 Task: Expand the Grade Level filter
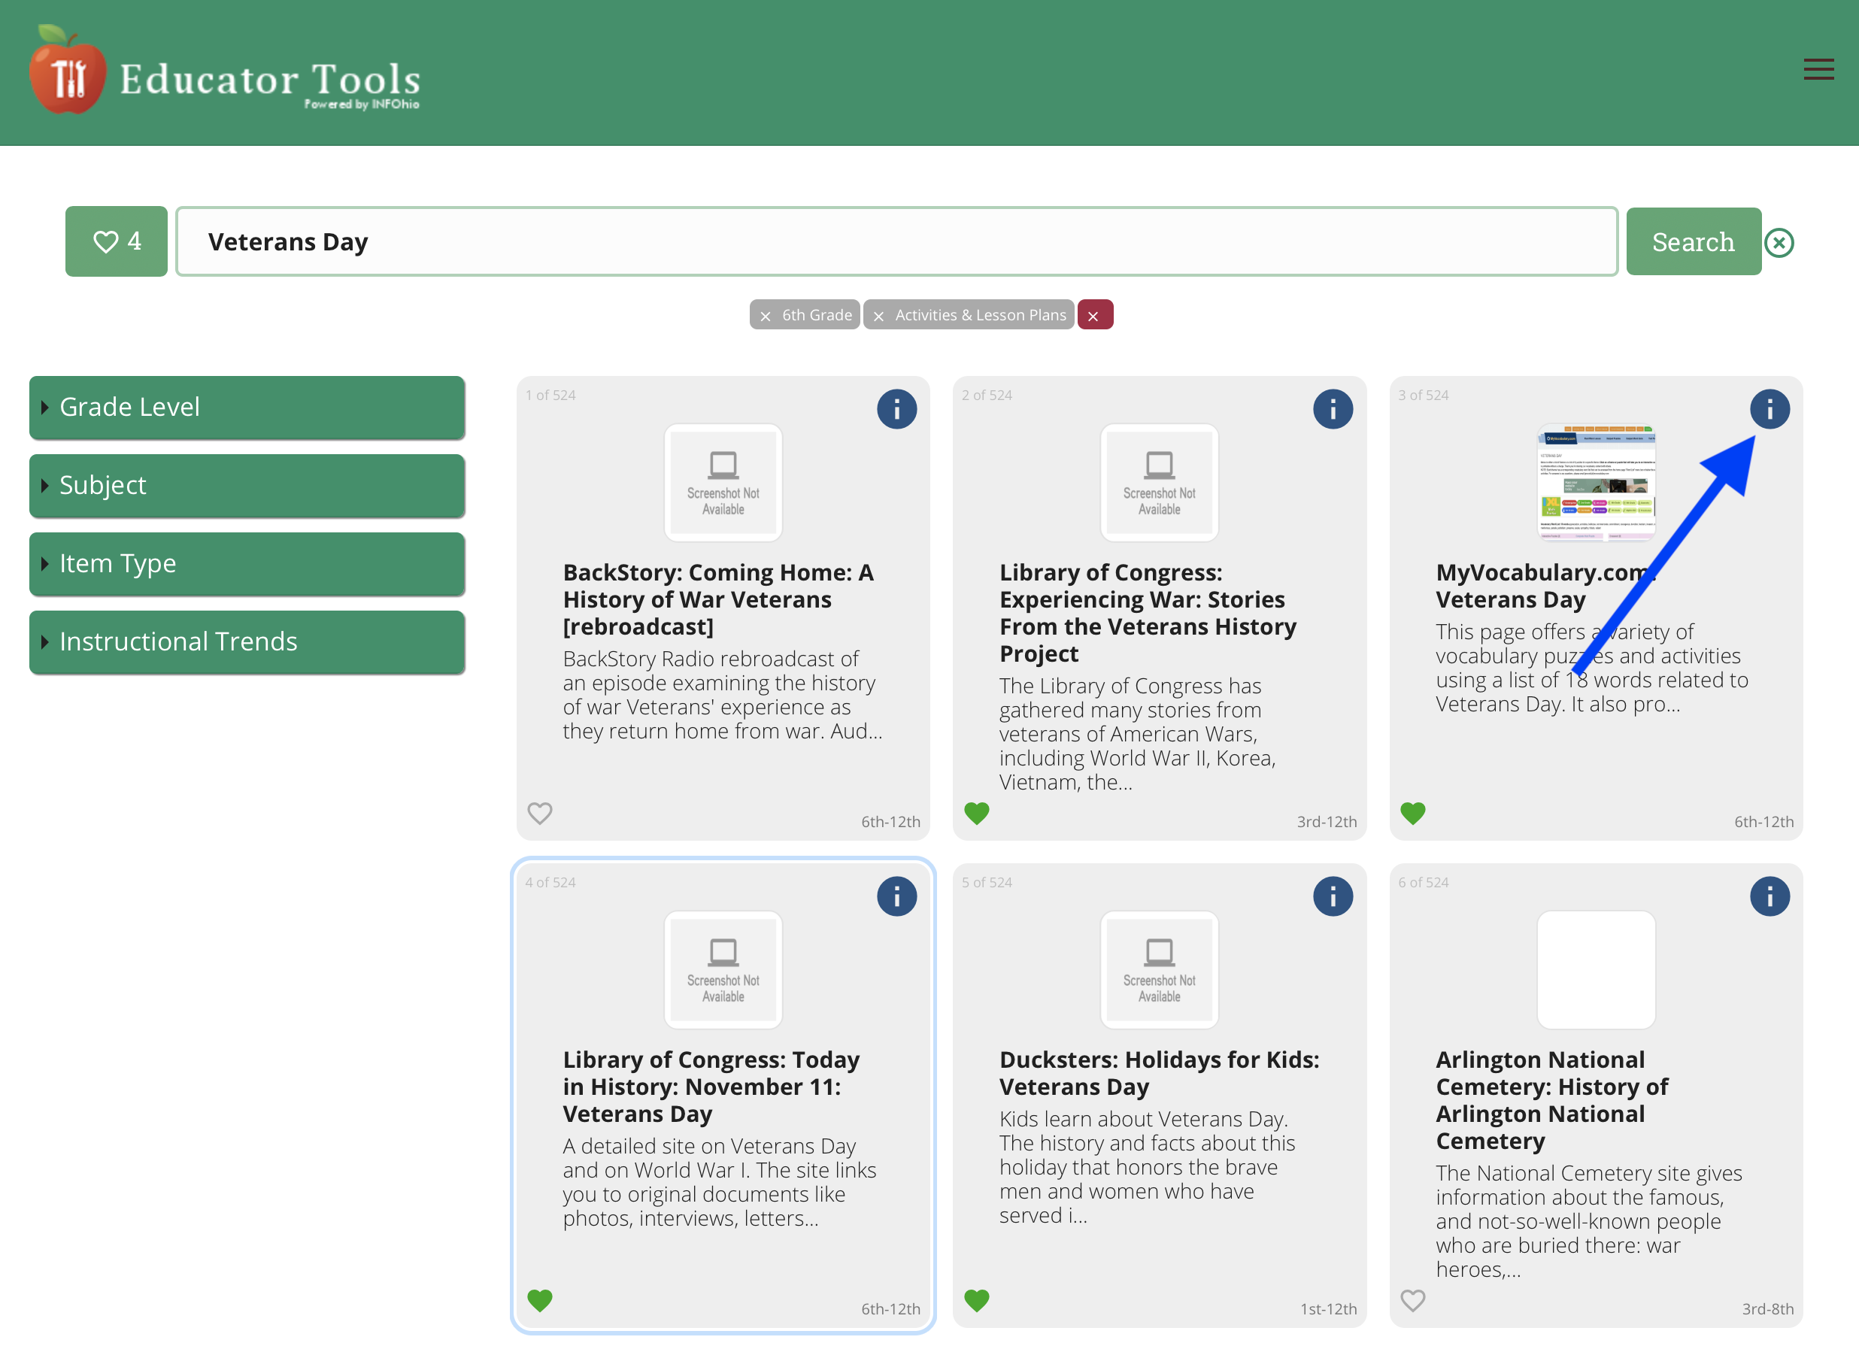(x=247, y=408)
